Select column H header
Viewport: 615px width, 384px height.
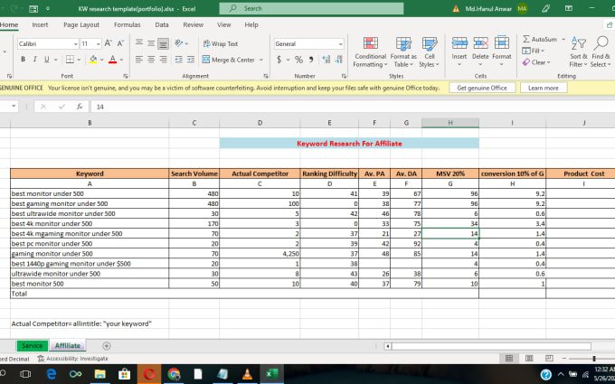(x=450, y=123)
